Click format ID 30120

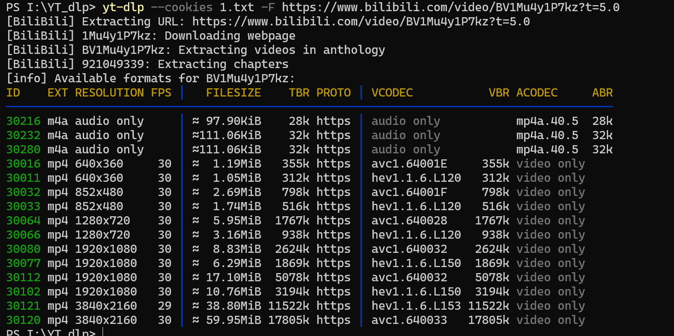point(23,320)
